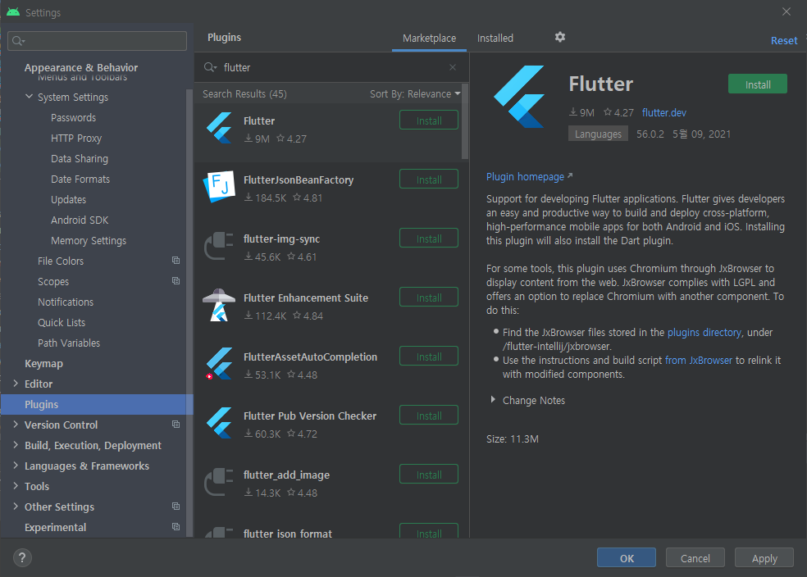
Task: Click the plugin results list scrollbar
Action: 465,121
